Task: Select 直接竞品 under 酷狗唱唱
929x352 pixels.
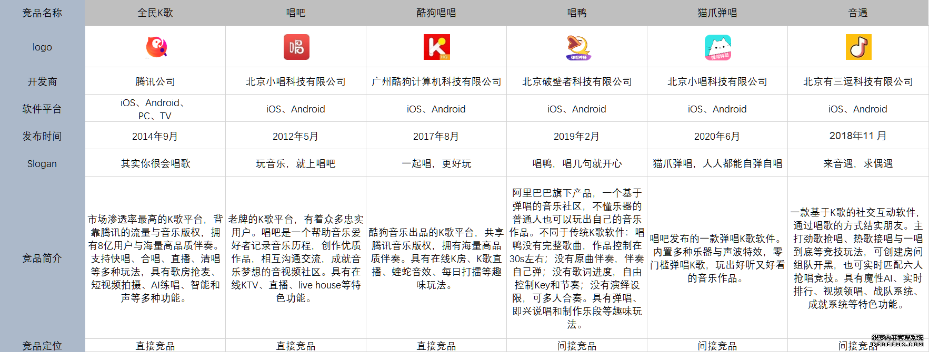Action: (x=436, y=346)
